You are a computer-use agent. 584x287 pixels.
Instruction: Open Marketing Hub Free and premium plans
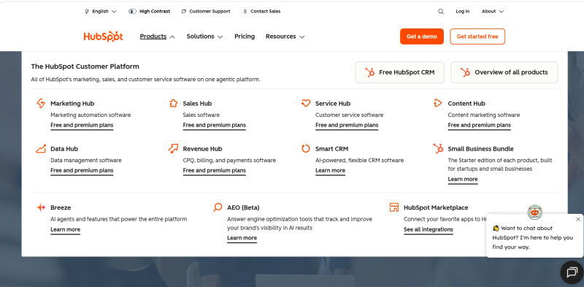coord(82,125)
